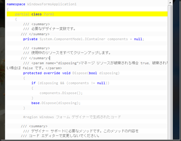The height and width of the screenshot is (141, 181).
Task: Click 'Dispose(' method name in declaration
Action: pos(80,73)
